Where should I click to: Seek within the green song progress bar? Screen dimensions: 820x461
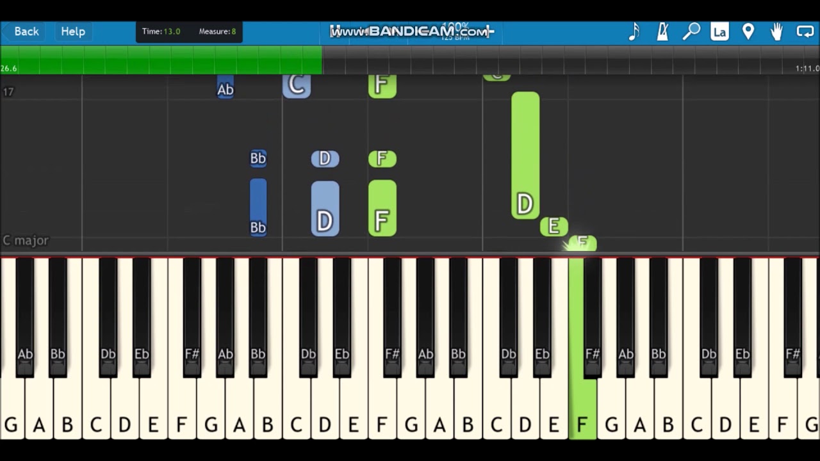point(161,60)
